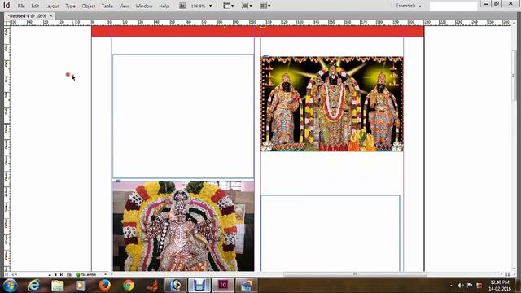Go to last page with status bar arrow
This screenshot has width=521, height=293.
pos(61,274)
